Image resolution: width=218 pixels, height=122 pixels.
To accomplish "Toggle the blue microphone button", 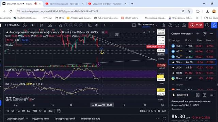I will point(214,25).
